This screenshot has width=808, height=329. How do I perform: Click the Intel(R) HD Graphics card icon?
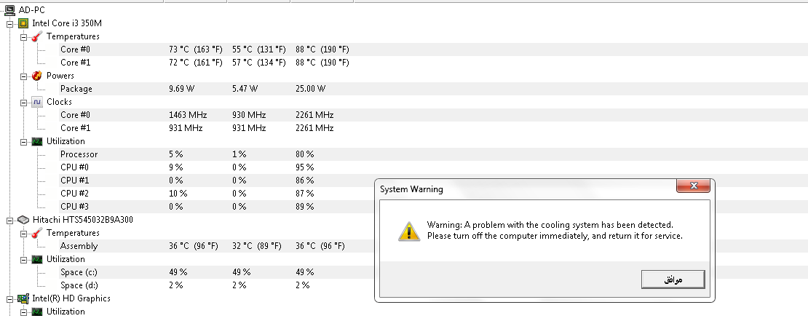[x=23, y=298]
